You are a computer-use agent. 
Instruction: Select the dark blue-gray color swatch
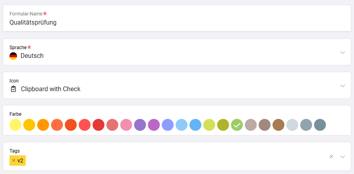[320, 125]
